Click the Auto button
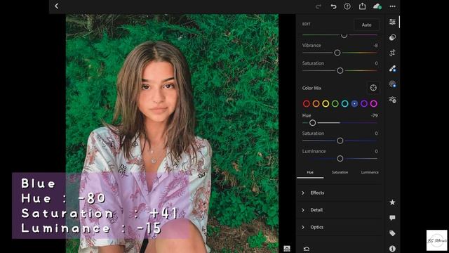This screenshot has width=449, height=253. tap(366, 25)
